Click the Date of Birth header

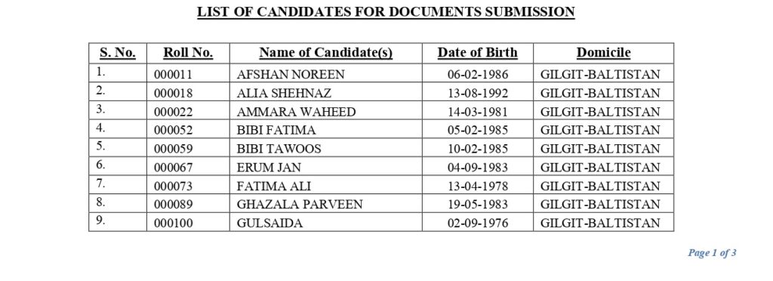pyautogui.click(x=478, y=53)
